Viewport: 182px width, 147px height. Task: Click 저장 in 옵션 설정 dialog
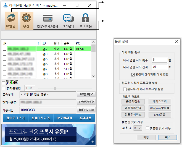pos(146,137)
